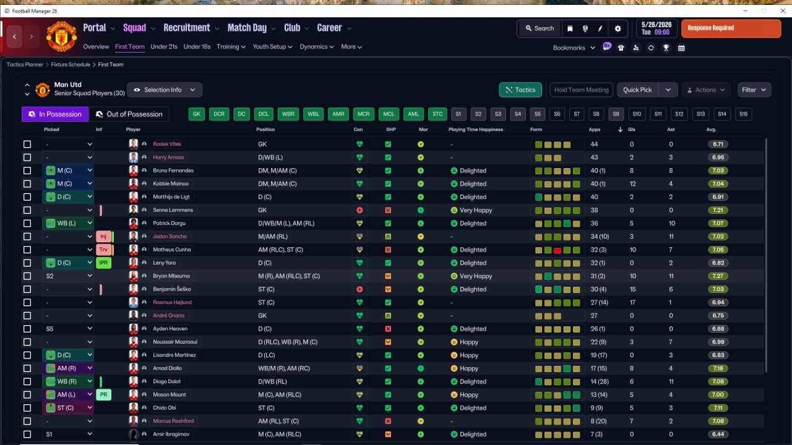This screenshot has height=445, width=792.
Task: Click the PR tag on Mason Mount
Action: coord(103,394)
